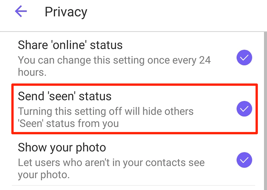Disable the Show your photo checkmark
This screenshot has width=267, height=190.
244,160
